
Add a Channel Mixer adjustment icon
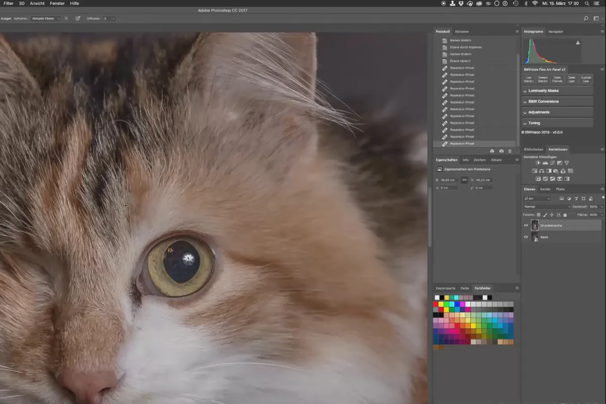click(563, 171)
